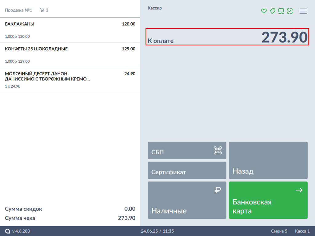Image resolution: width=315 pixels, height=236 pixels.
Task: Click the QR code icon on СБП
Action: [218, 150]
